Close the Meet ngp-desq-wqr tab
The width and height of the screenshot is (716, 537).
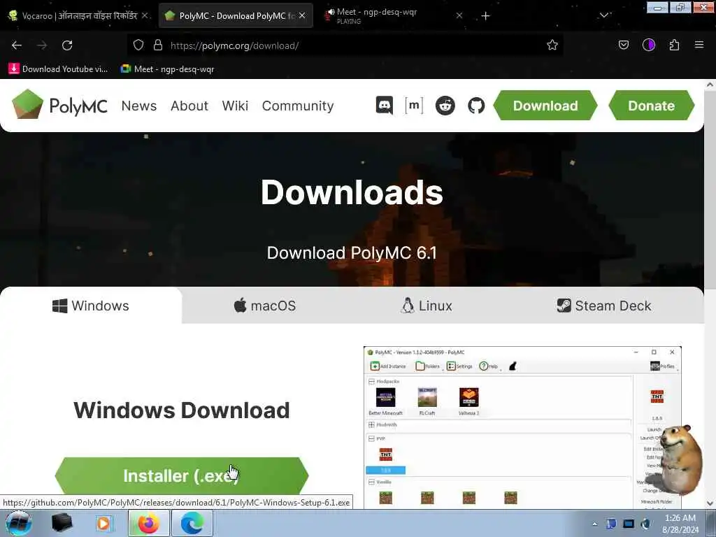[x=459, y=15]
